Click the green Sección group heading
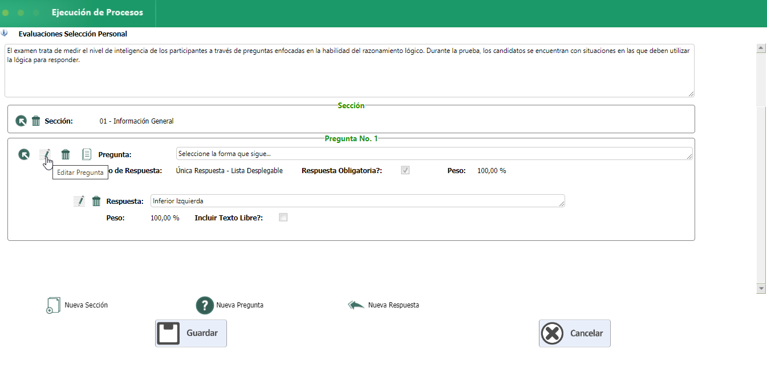Viewport: 767px width, 365px height. pyautogui.click(x=351, y=105)
